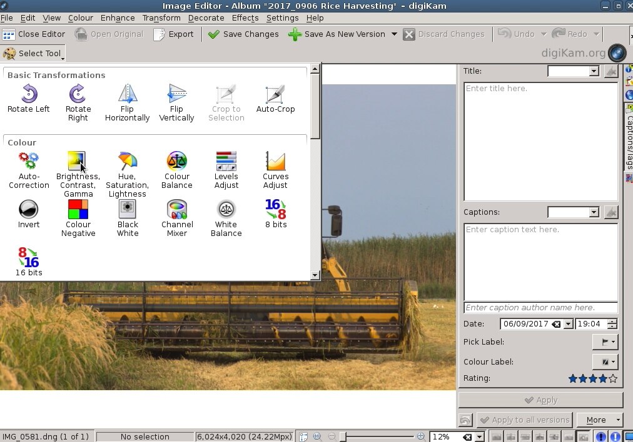Click the Save Changes button

coord(243,34)
